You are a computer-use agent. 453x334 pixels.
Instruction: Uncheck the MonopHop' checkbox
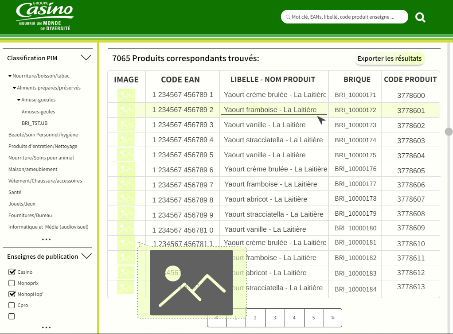(12, 294)
